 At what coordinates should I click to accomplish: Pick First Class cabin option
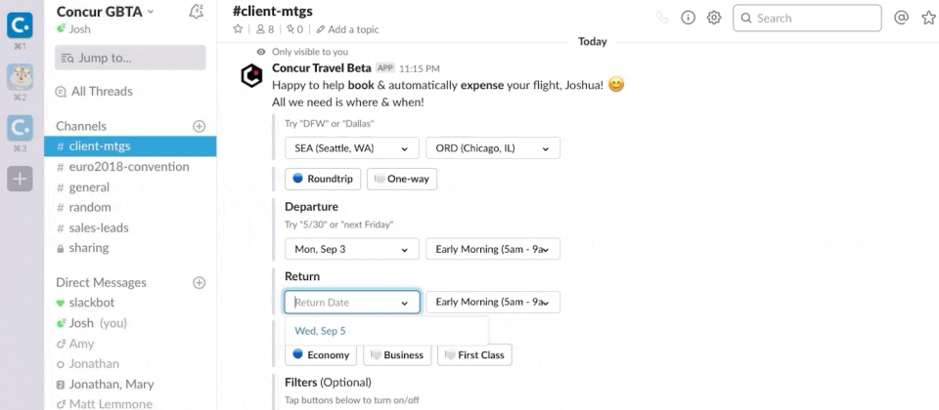point(474,354)
